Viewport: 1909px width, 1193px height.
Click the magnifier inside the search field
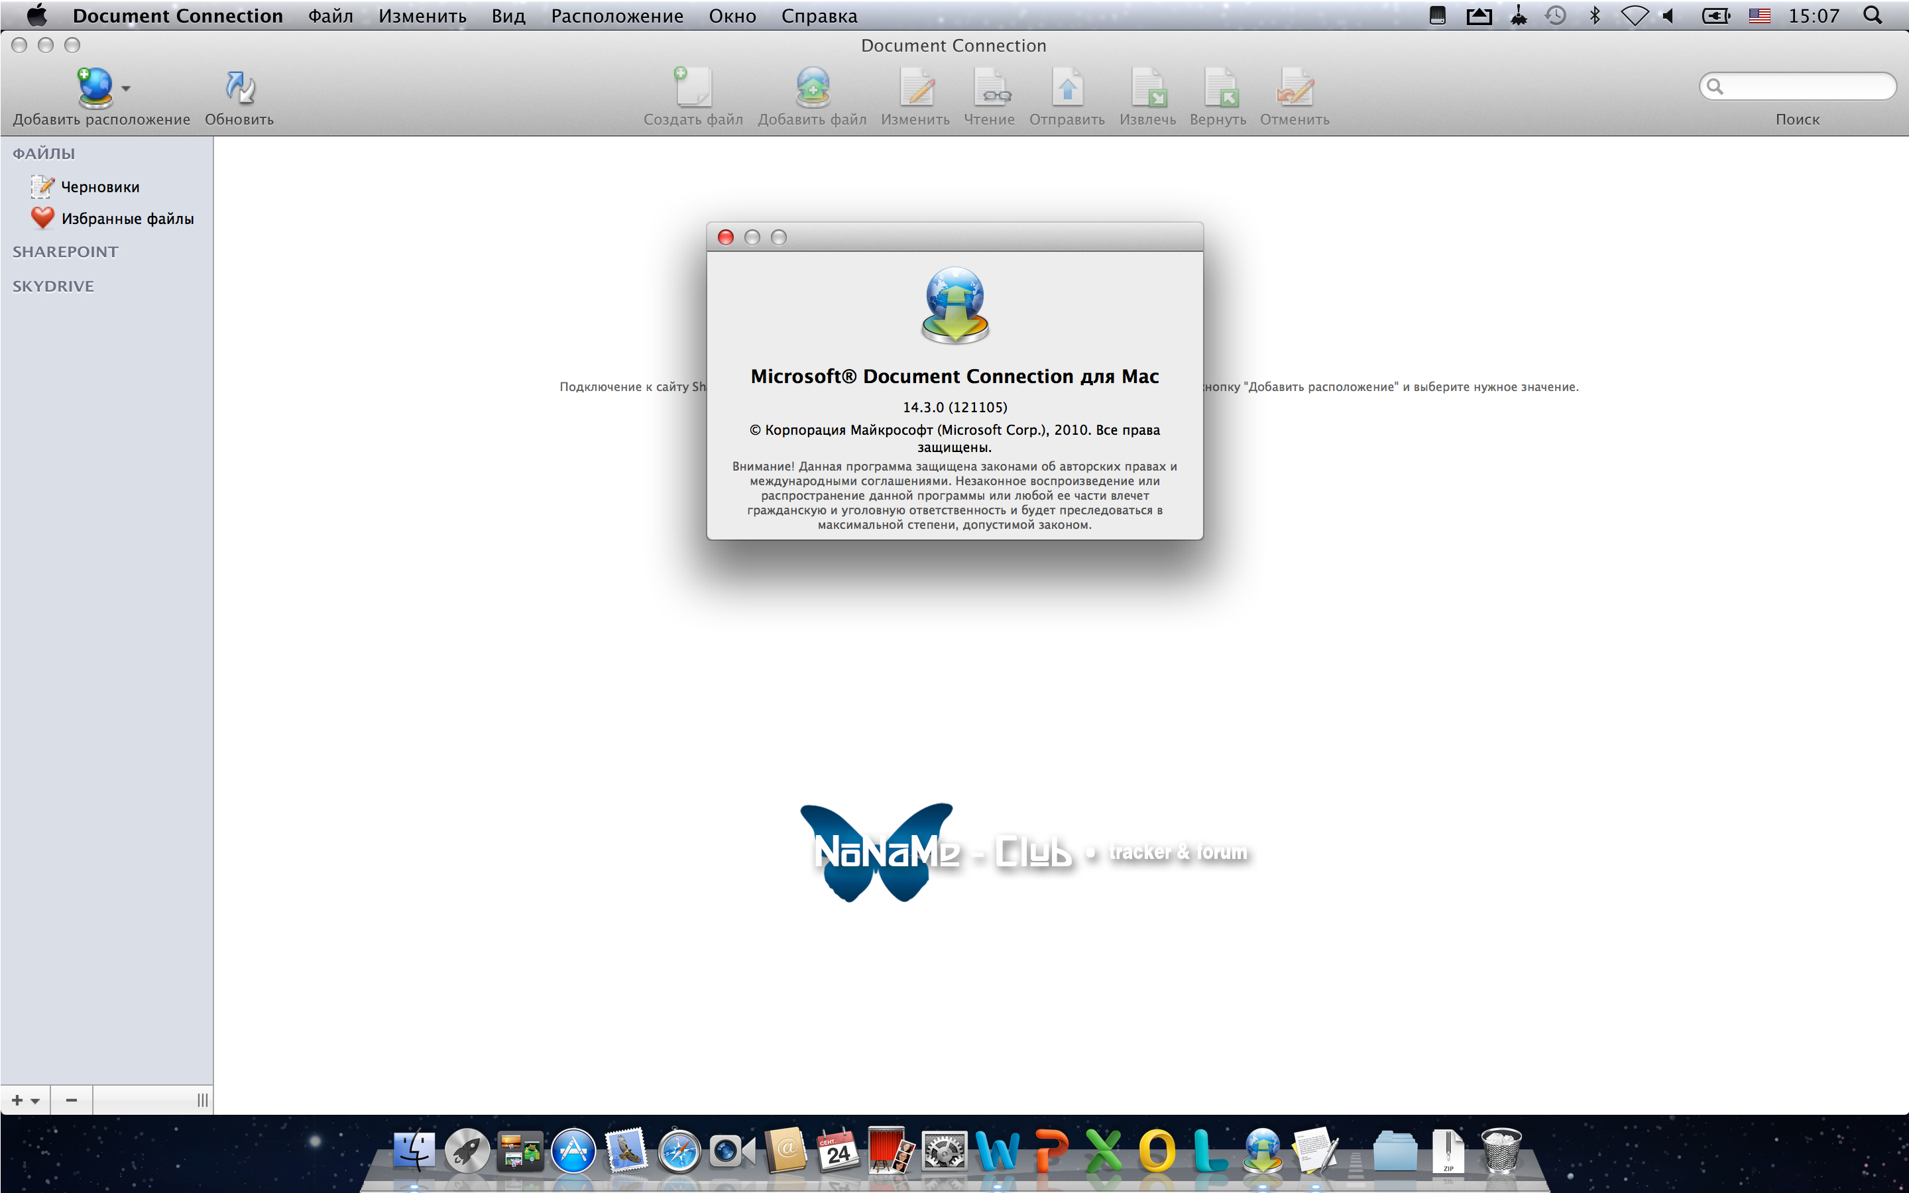point(1715,86)
